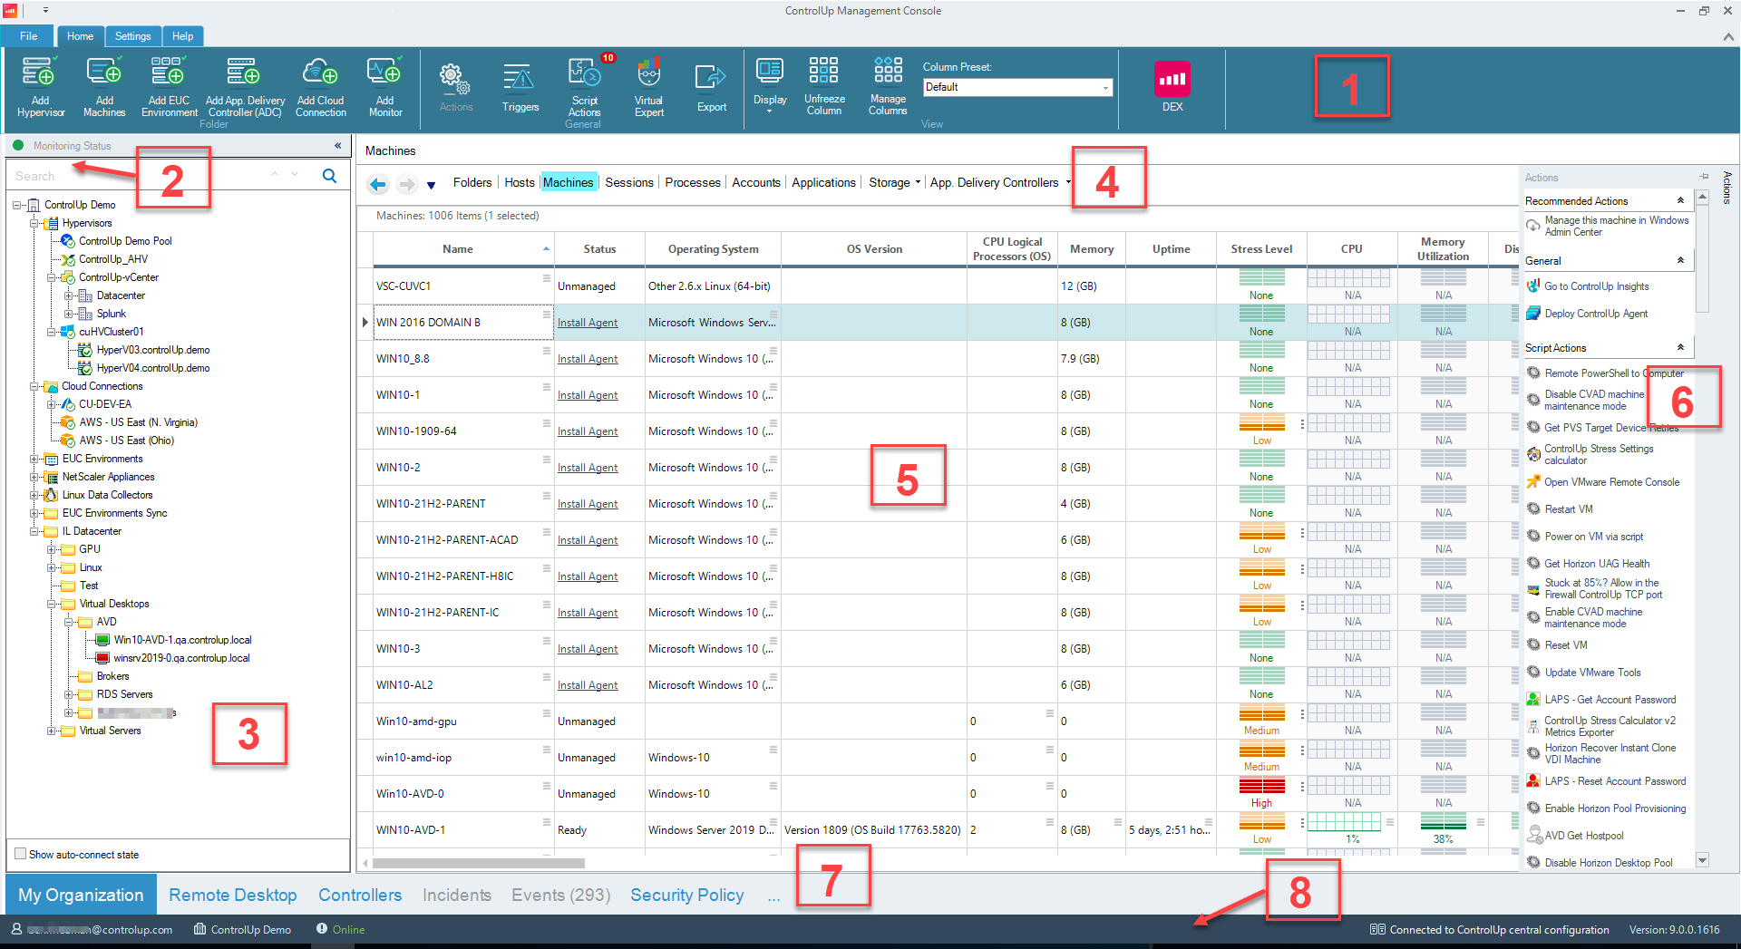Open Add EUC Environment
Viewport: 1741px width, 949px height.
[169, 86]
